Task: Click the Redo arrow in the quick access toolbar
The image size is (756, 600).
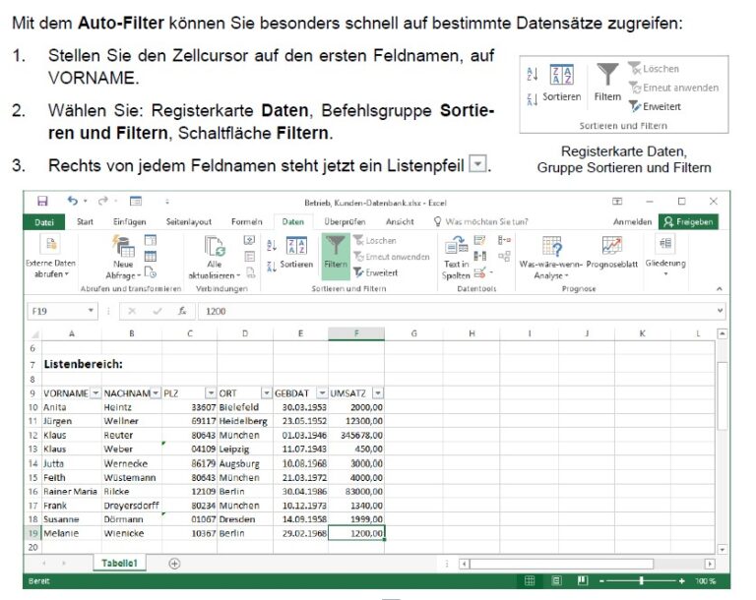Action: coord(102,201)
